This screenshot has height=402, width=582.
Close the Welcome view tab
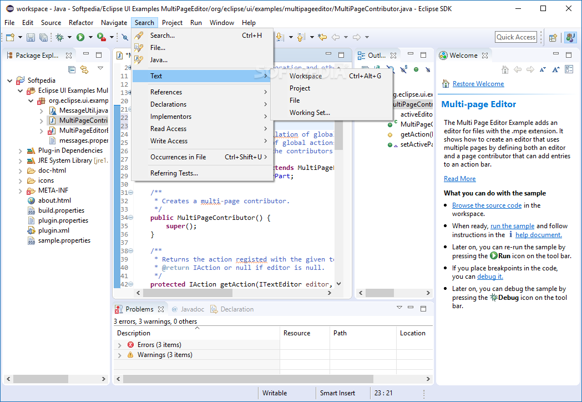pyautogui.click(x=485, y=56)
